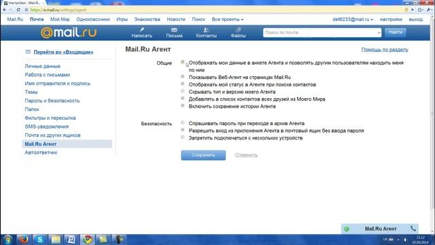Open Знакомства in the top navigation
Viewport: 435px width, 245px height.
[147, 20]
